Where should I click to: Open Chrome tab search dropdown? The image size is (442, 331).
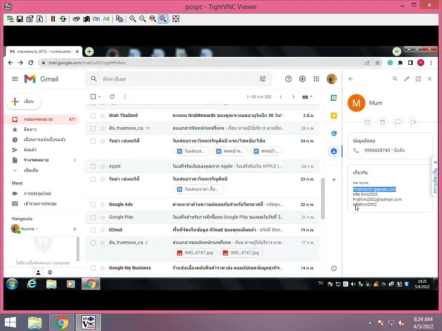(x=397, y=52)
